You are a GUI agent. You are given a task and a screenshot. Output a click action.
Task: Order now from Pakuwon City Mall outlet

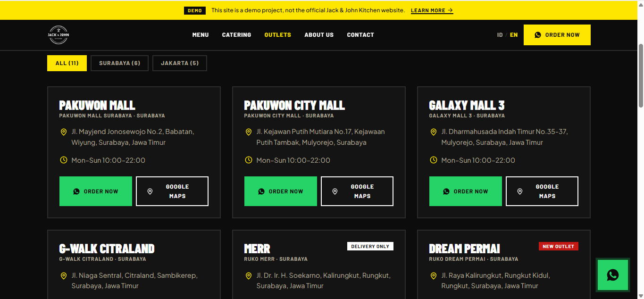pyautogui.click(x=281, y=191)
